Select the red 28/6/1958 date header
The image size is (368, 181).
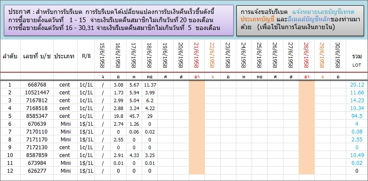tap(307, 56)
